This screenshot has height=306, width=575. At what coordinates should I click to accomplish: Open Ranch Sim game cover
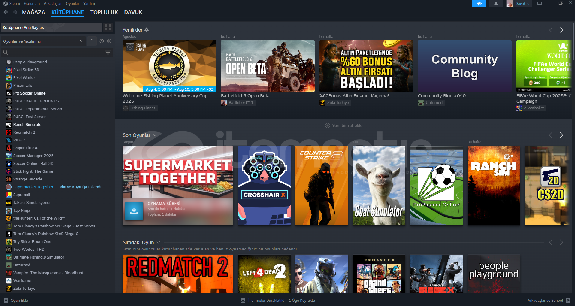tap(494, 186)
